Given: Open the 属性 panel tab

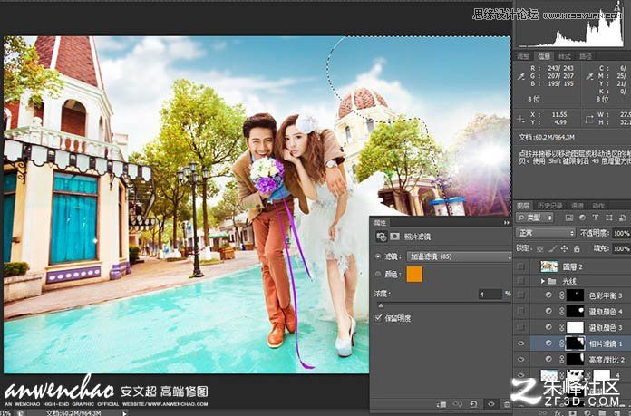Looking at the screenshot, I should coord(380,222).
